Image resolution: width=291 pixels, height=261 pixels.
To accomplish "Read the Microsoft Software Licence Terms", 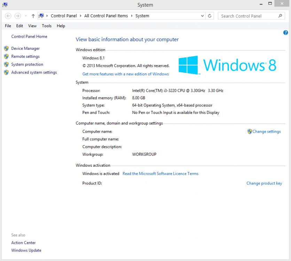I will (x=160, y=174).
